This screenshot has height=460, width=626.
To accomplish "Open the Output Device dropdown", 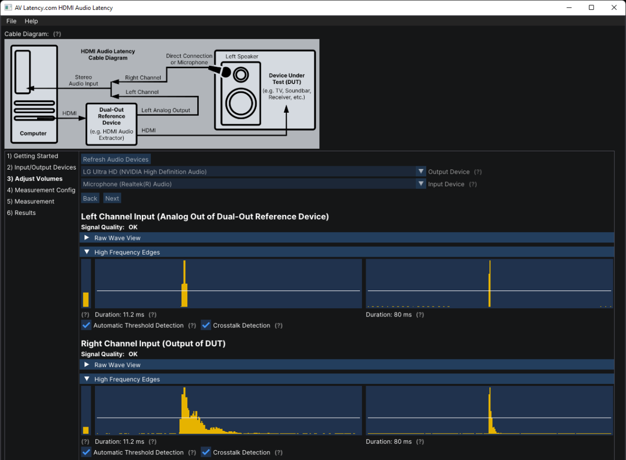I will tap(420, 172).
